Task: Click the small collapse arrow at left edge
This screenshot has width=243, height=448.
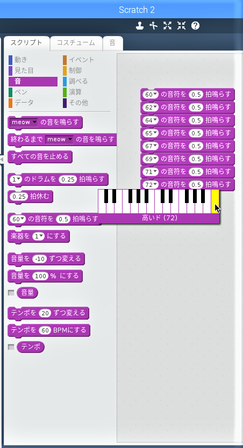Action: (2, 160)
